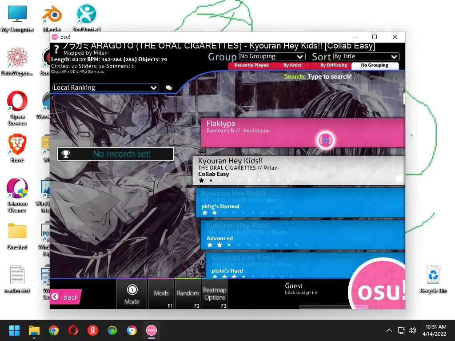455x341 pixels.
Task: Open Mode selector with circle icon
Action: (x=132, y=294)
